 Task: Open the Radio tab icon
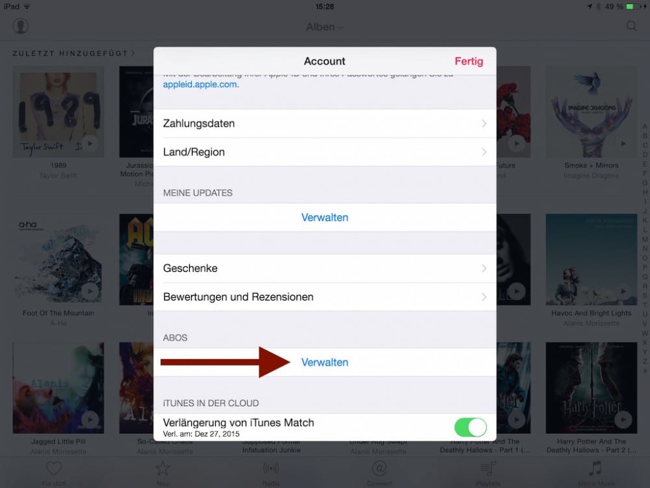click(270, 469)
